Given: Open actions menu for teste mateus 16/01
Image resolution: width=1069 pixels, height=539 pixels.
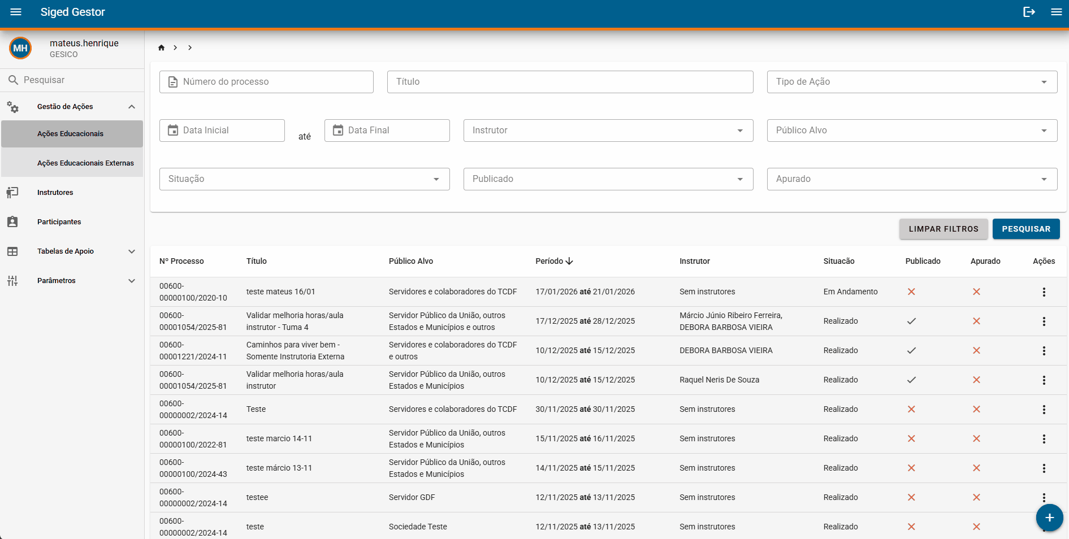Looking at the screenshot, I should 1044,292.
